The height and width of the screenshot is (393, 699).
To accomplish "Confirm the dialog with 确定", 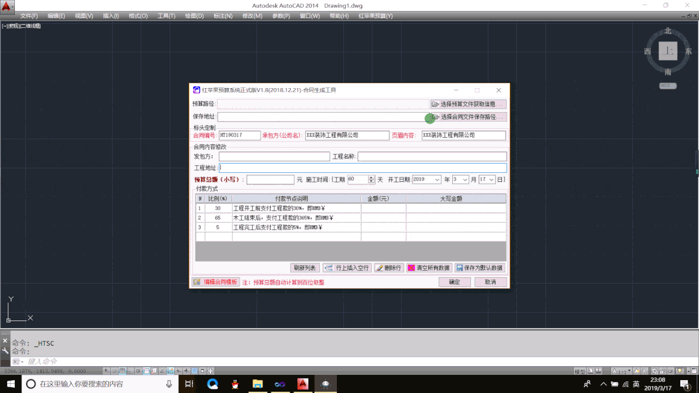I will point(454,282).
